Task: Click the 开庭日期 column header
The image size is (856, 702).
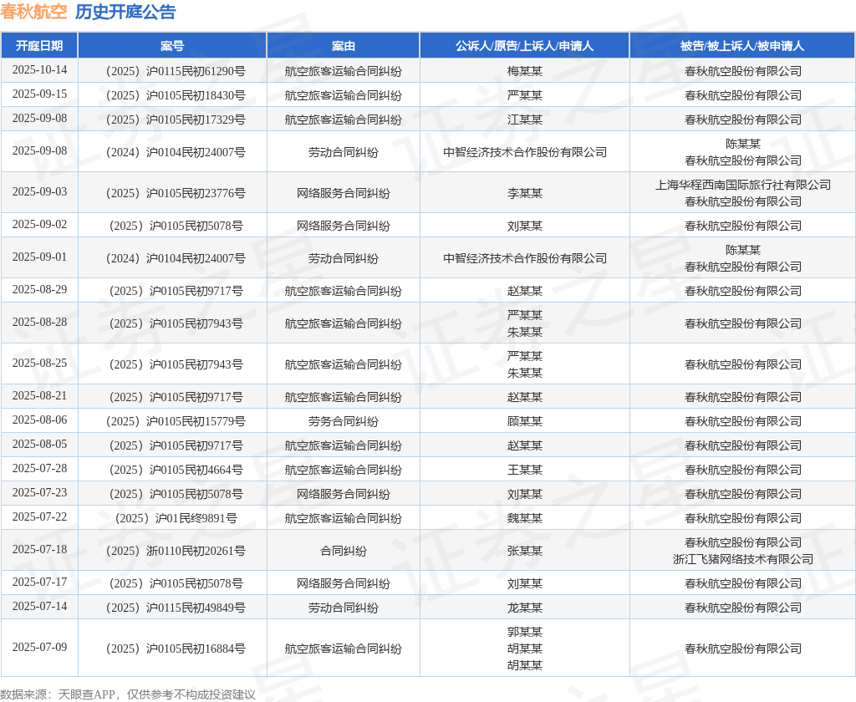Action: [39, 46]
